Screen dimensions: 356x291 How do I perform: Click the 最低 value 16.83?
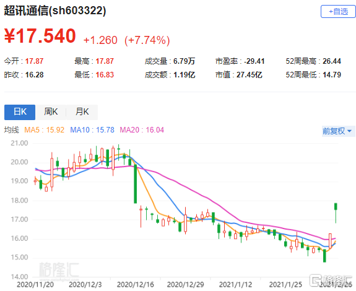pyautogui.click(x=105, y=75)
